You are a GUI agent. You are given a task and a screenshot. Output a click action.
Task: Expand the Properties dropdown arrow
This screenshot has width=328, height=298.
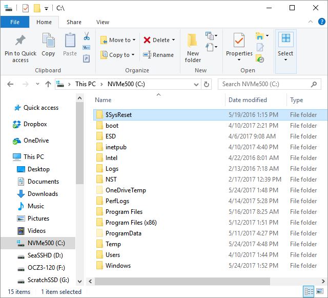point(239,60)
